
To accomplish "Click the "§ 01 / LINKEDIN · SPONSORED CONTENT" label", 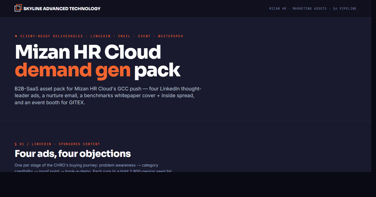I will [57, 144].
